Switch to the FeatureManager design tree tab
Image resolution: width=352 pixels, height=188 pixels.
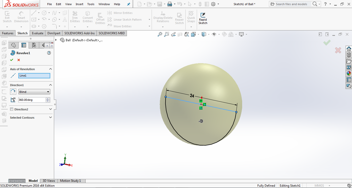click(x=13, y=45)
